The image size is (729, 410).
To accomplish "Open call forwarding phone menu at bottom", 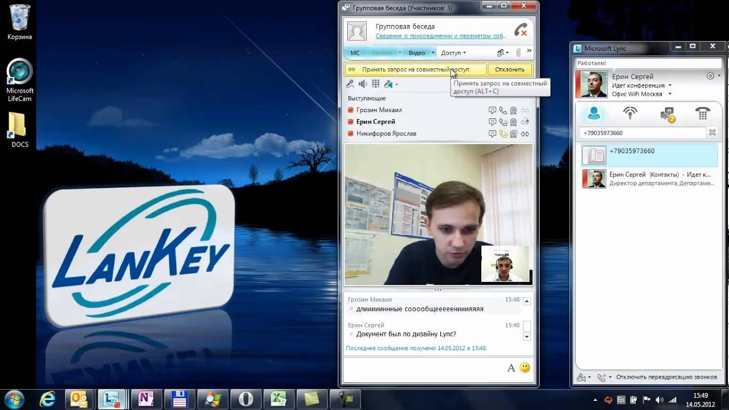I will point(604,377).
